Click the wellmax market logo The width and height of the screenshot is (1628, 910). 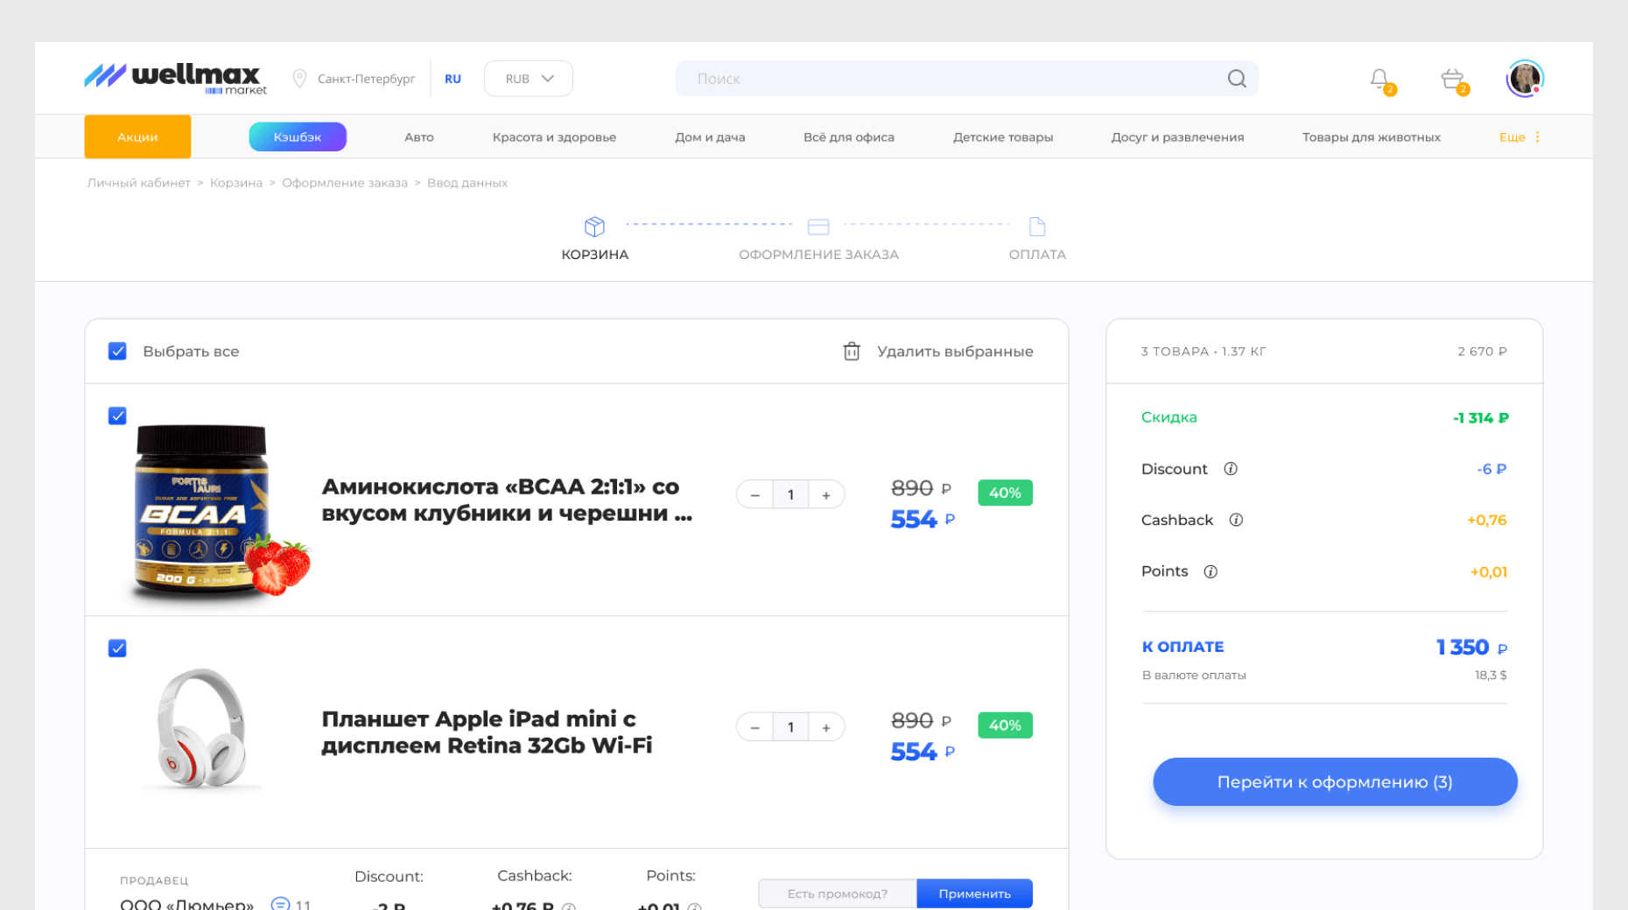coord(175,79)
